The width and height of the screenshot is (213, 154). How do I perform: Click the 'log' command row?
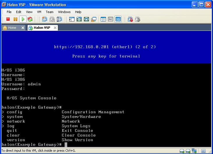click(46, 126)
